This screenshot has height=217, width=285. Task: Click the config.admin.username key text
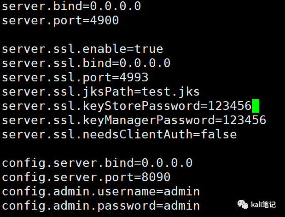click(79, 191)
